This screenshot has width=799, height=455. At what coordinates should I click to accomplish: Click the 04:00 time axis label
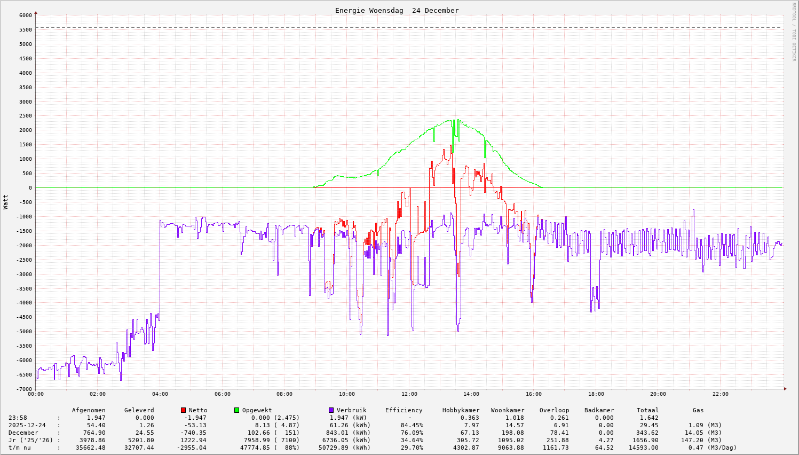[x=160, y=394]
